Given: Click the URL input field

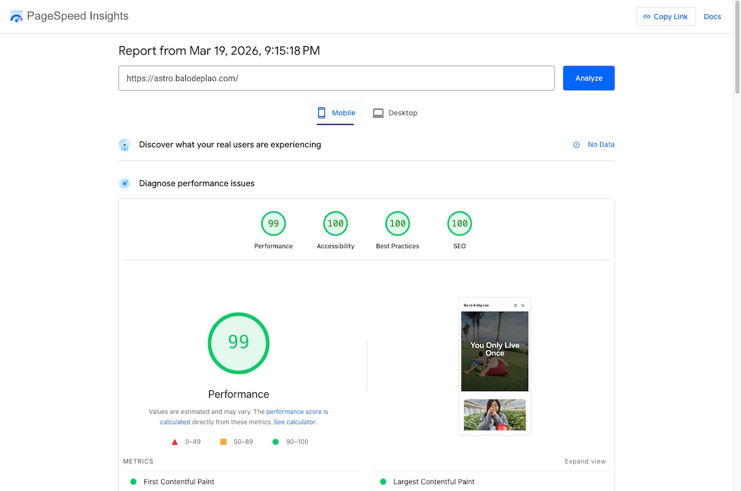Looking at the screenshot, I should 336,78.
